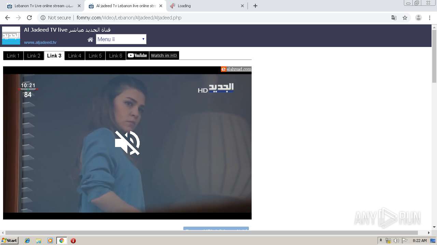Open the file explorer from taskbar
The width and height of the screenshot is (437, 245).
click(39, 241)
